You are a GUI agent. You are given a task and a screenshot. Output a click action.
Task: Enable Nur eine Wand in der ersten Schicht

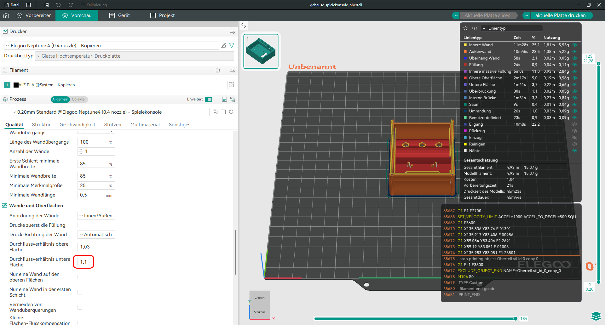pos(80,292)
